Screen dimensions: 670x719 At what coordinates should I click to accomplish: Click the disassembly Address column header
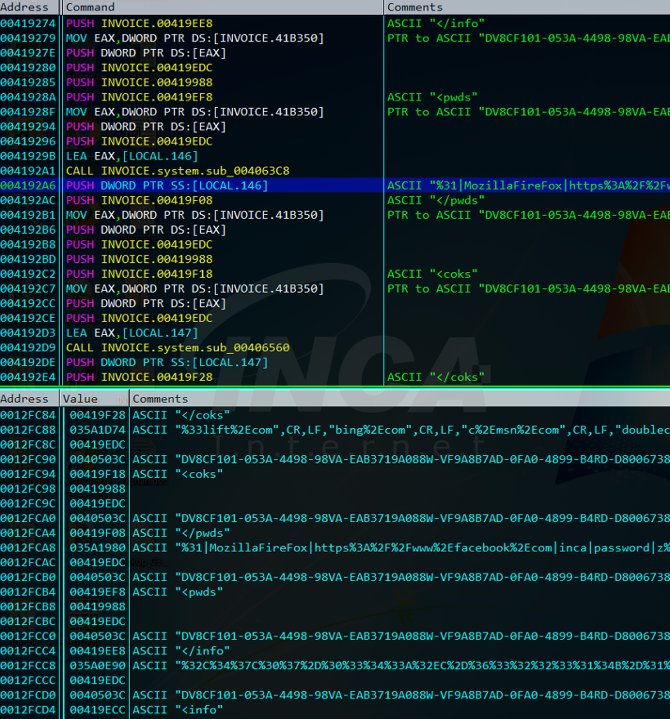[29, 7]
